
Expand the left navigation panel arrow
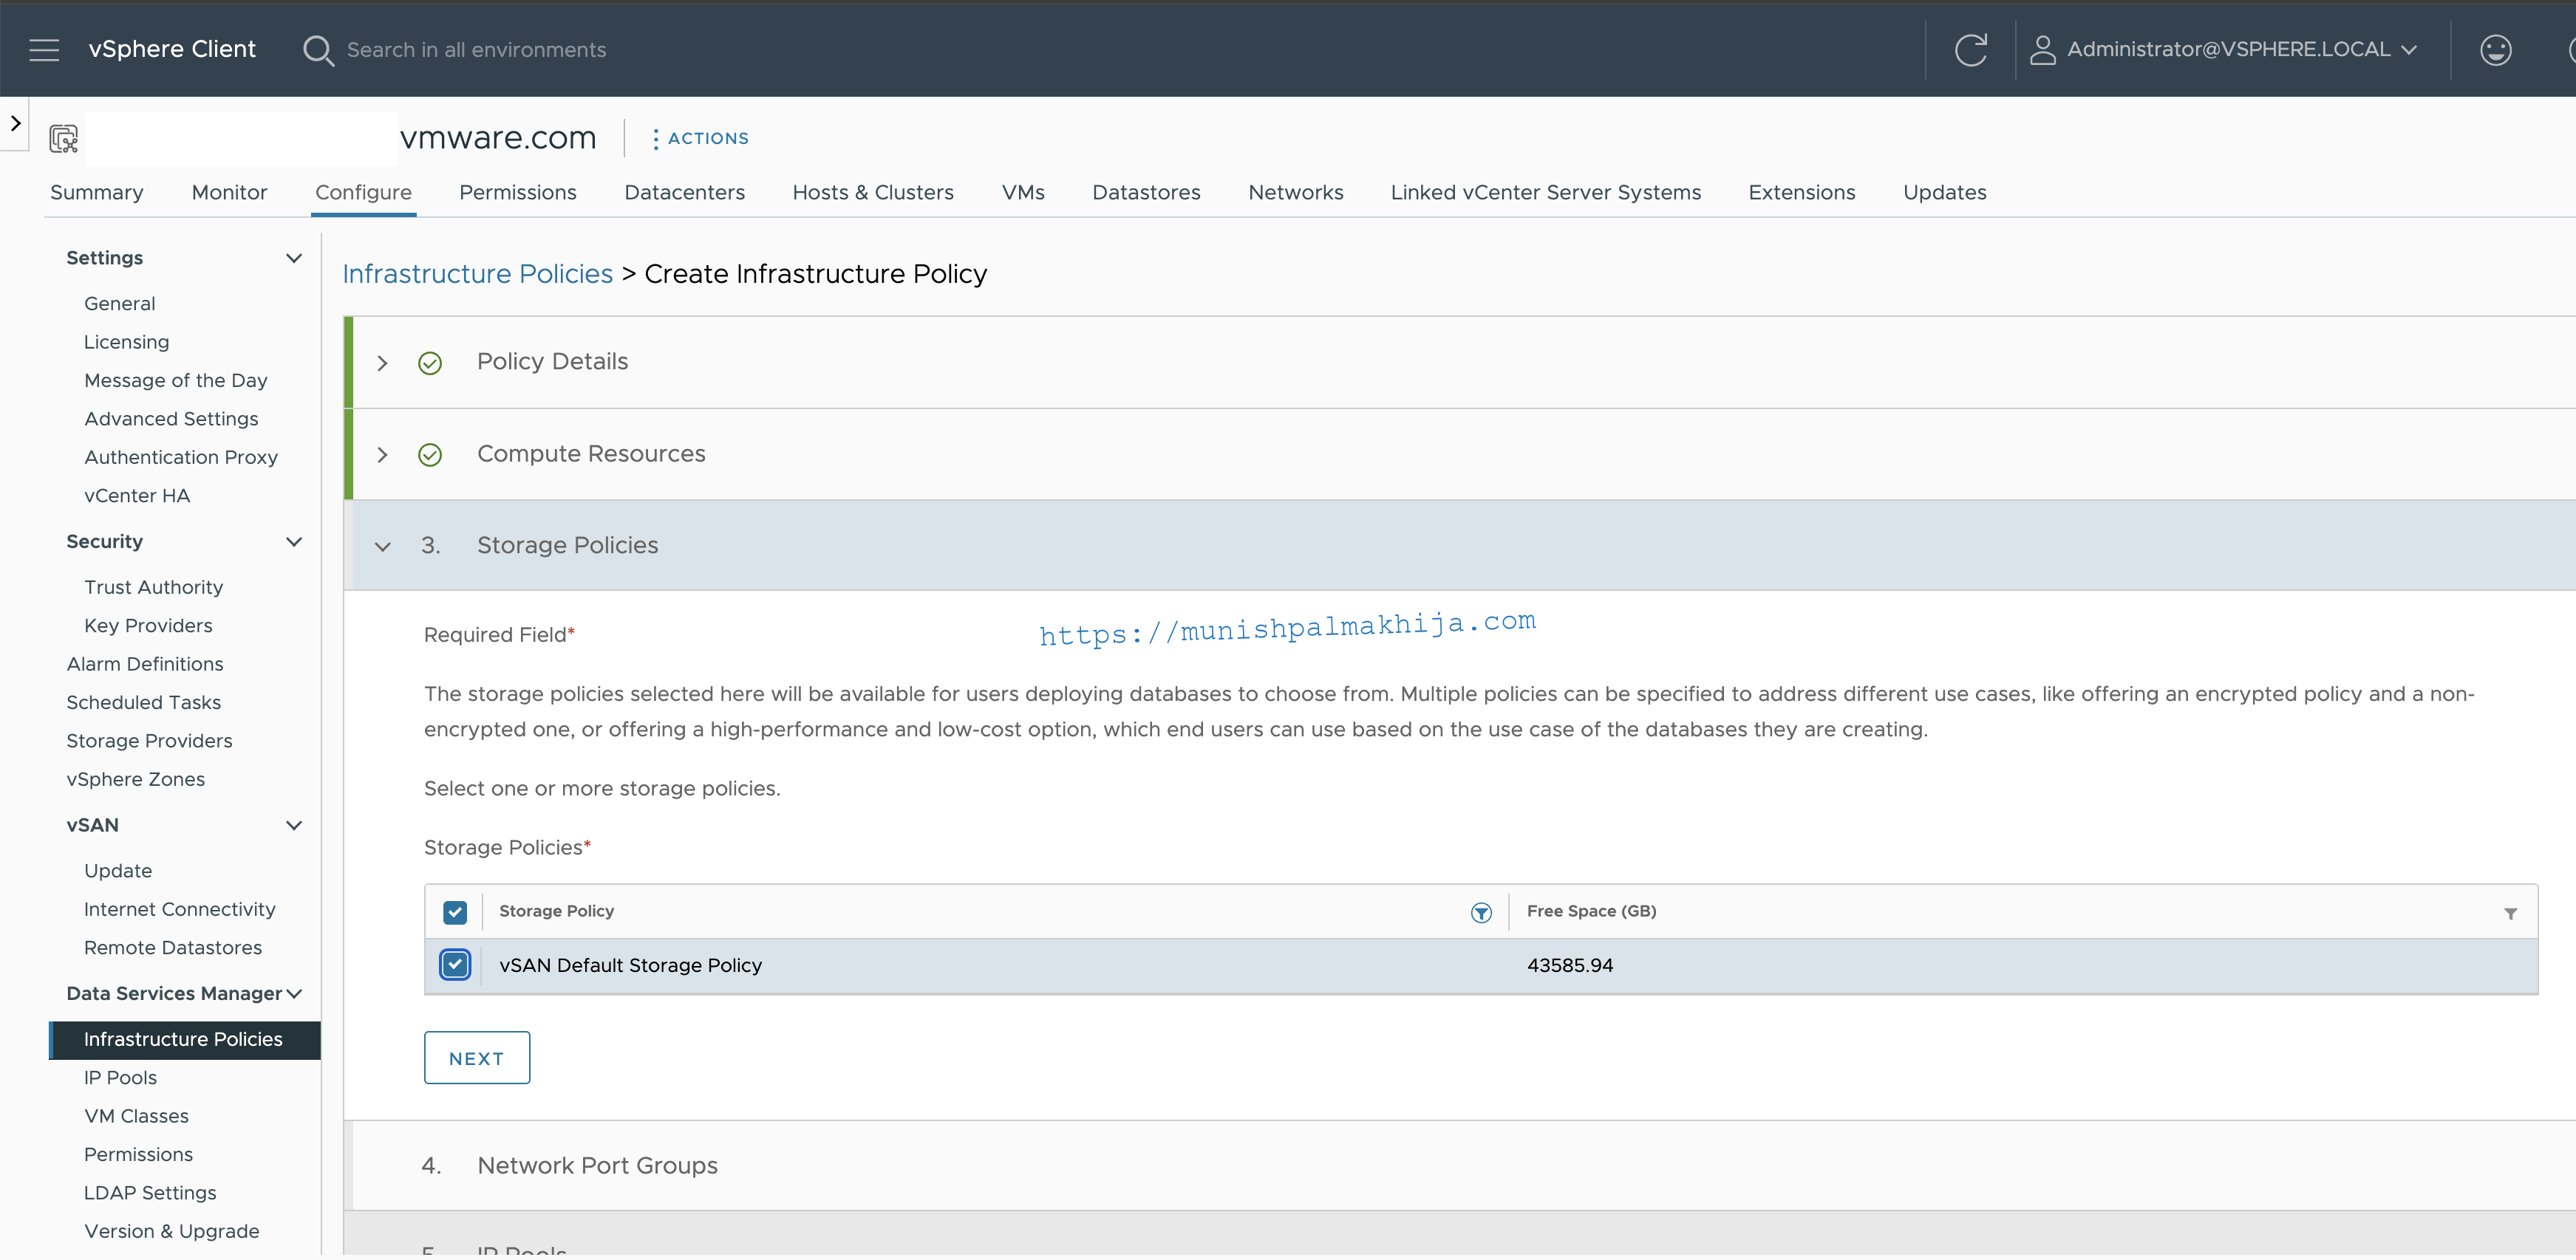[15, 124]
